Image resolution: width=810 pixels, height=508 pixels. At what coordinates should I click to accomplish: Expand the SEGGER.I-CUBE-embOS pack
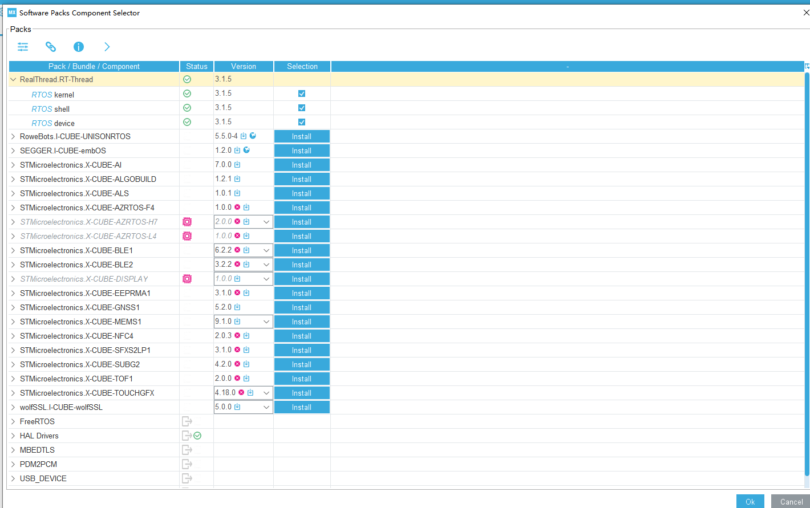pos(13,151)
